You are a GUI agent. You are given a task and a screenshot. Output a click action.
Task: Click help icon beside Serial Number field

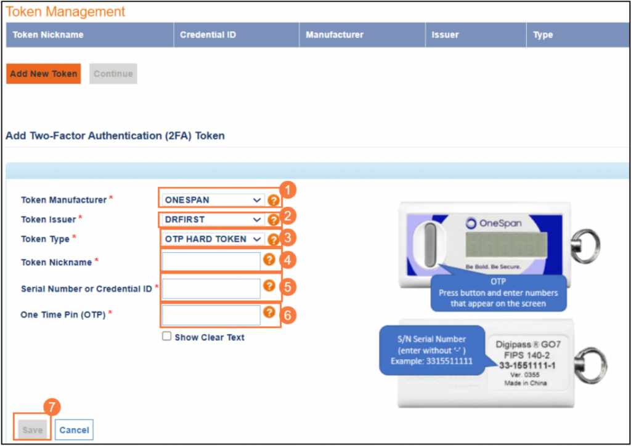click(268, 286)
